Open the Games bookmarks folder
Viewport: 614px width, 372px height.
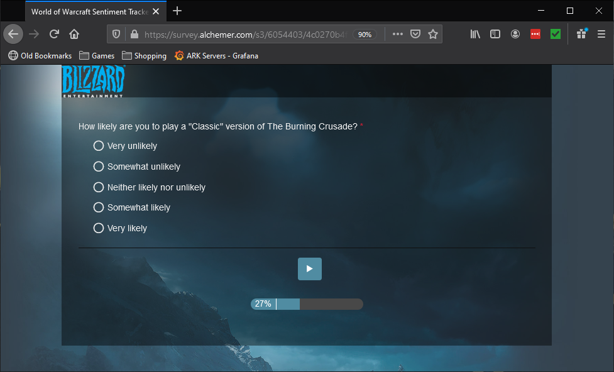97,56
